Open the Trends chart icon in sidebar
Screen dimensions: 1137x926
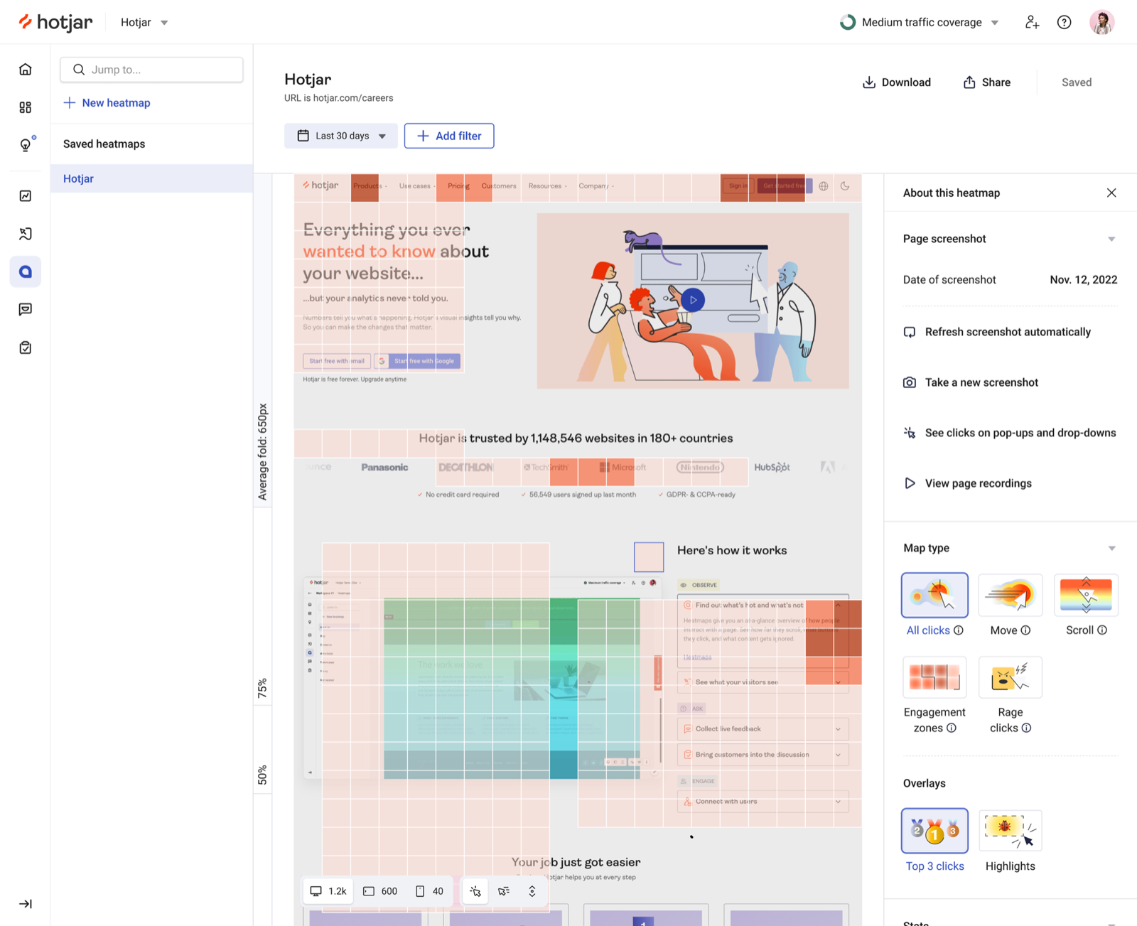(26, 196)
